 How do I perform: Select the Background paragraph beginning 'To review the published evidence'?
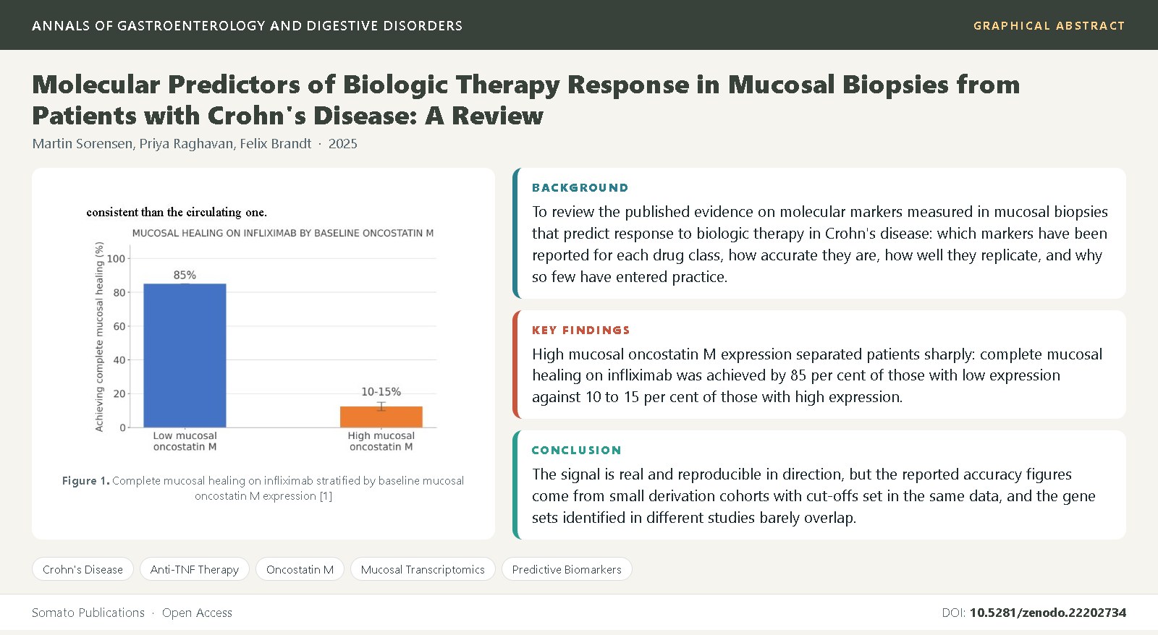820,244
